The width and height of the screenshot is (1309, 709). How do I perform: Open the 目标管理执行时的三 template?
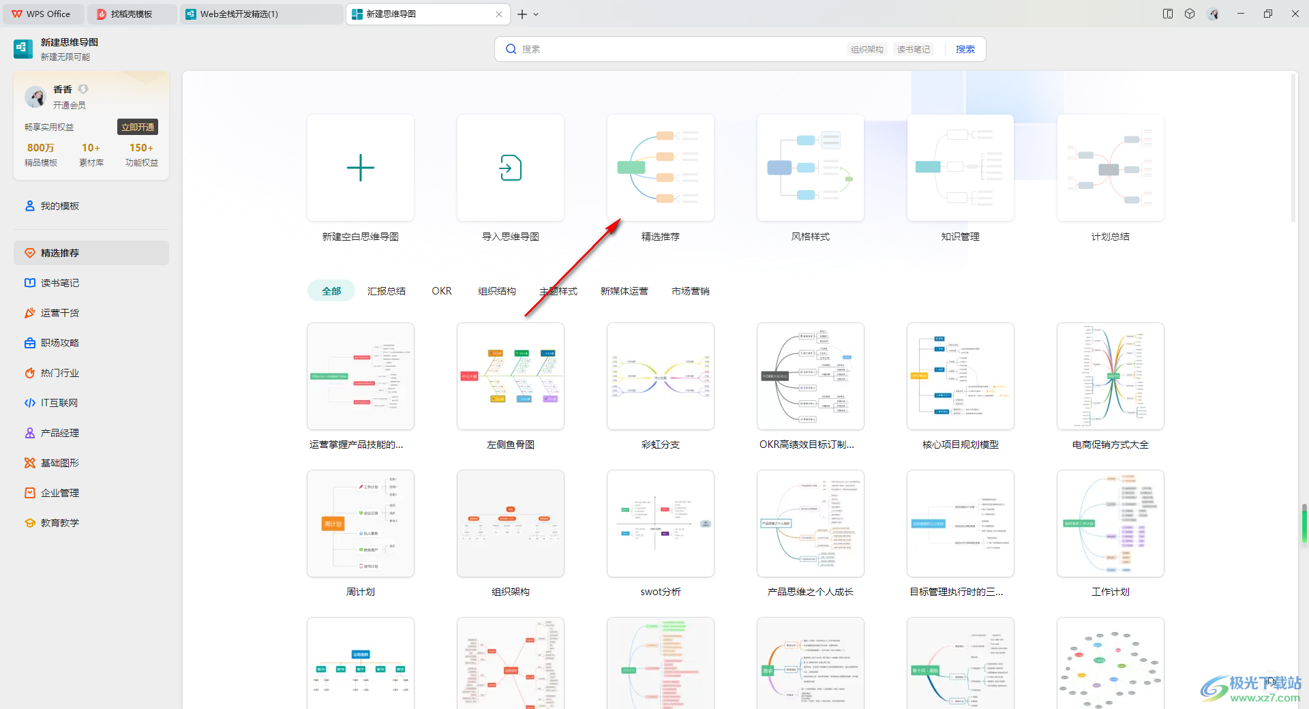pos(961,524)
